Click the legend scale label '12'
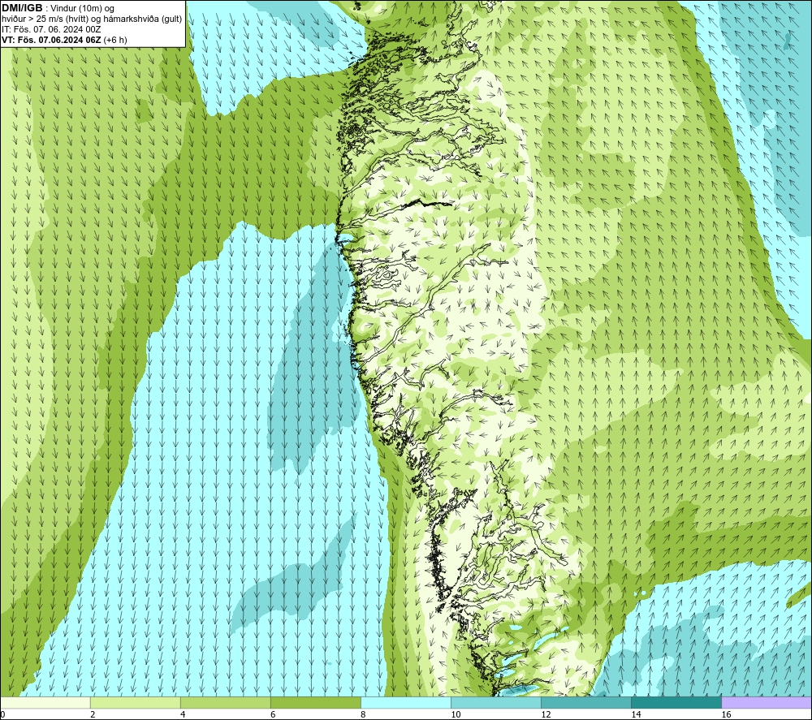Viewport: 812px width, 720px height. point(546,715)
